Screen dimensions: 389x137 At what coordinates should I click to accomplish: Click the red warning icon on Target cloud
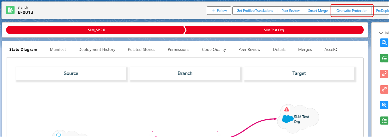coord(287,109)
